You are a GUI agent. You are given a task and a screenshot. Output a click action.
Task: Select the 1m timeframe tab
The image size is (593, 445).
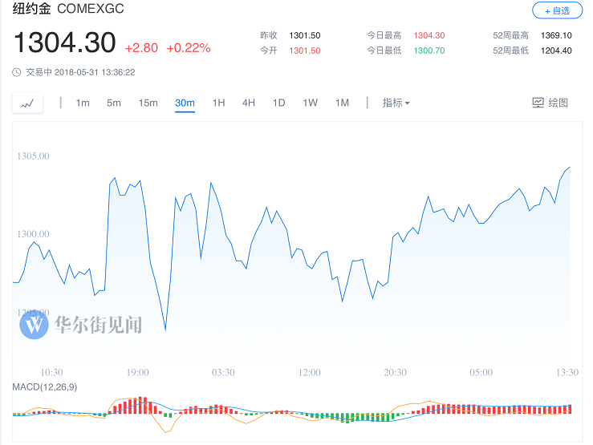point(83,103)
